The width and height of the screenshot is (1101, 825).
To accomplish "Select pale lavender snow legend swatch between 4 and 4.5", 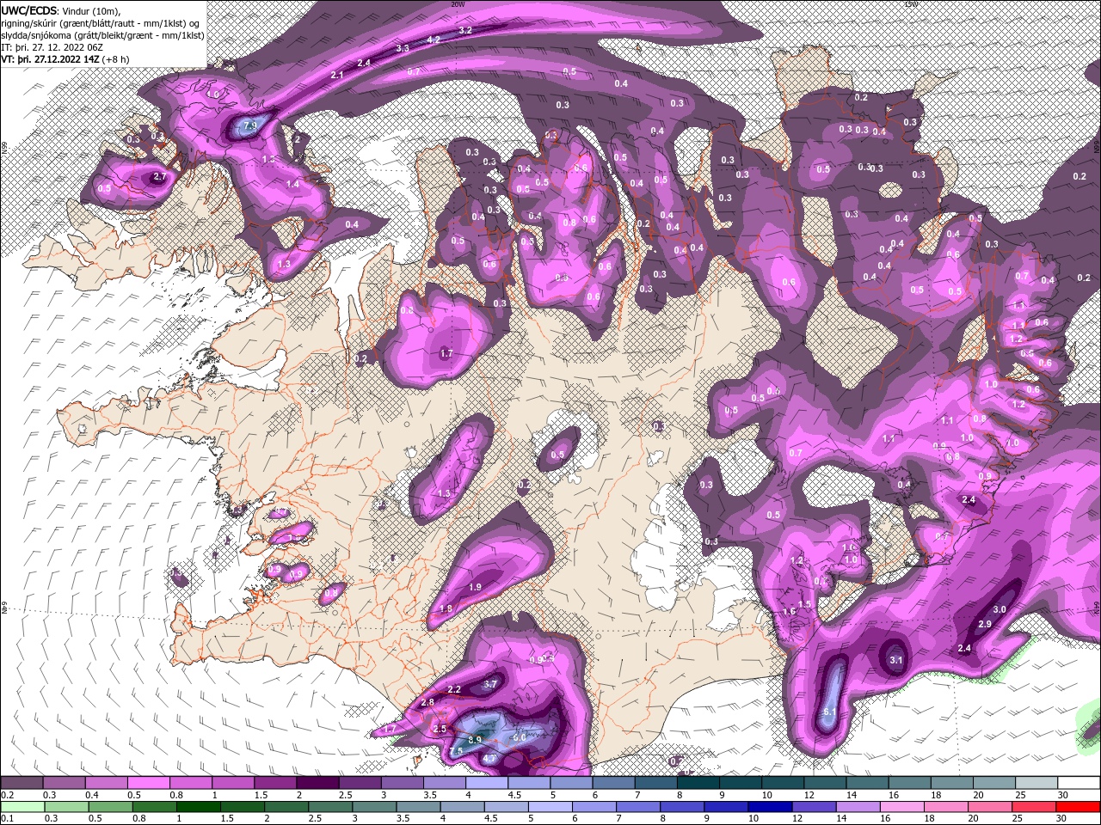I will (x=487, y=783).
